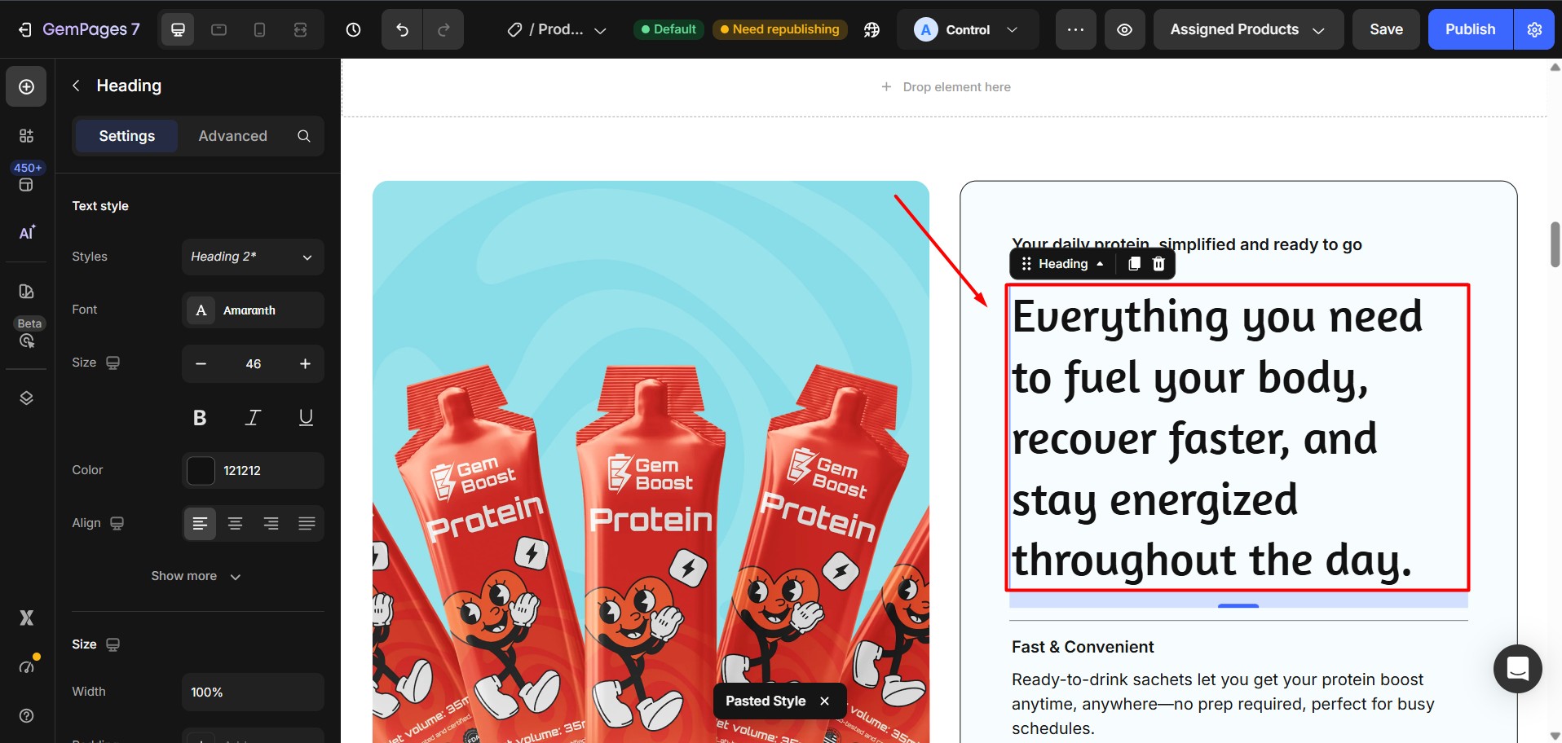Expand Show more text options
The height and width of the screenshot is (743, 1562).
point(196,576)
